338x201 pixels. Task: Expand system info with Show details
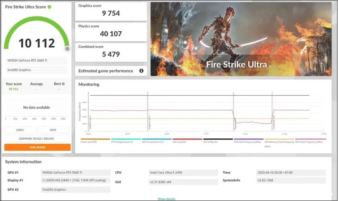coord(167,199)
